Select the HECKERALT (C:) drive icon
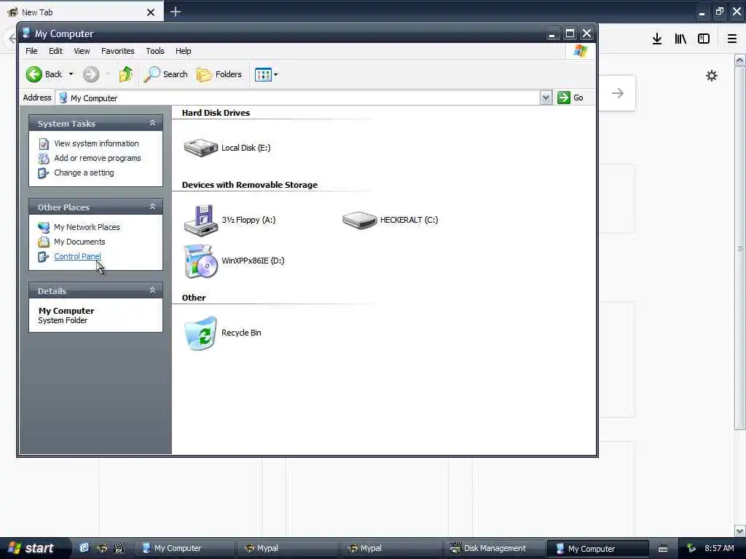 [359, 220]
